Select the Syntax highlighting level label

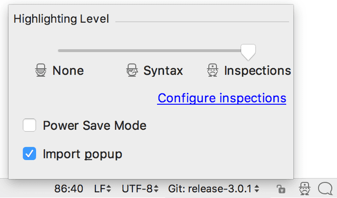click(x=163, y=71)
